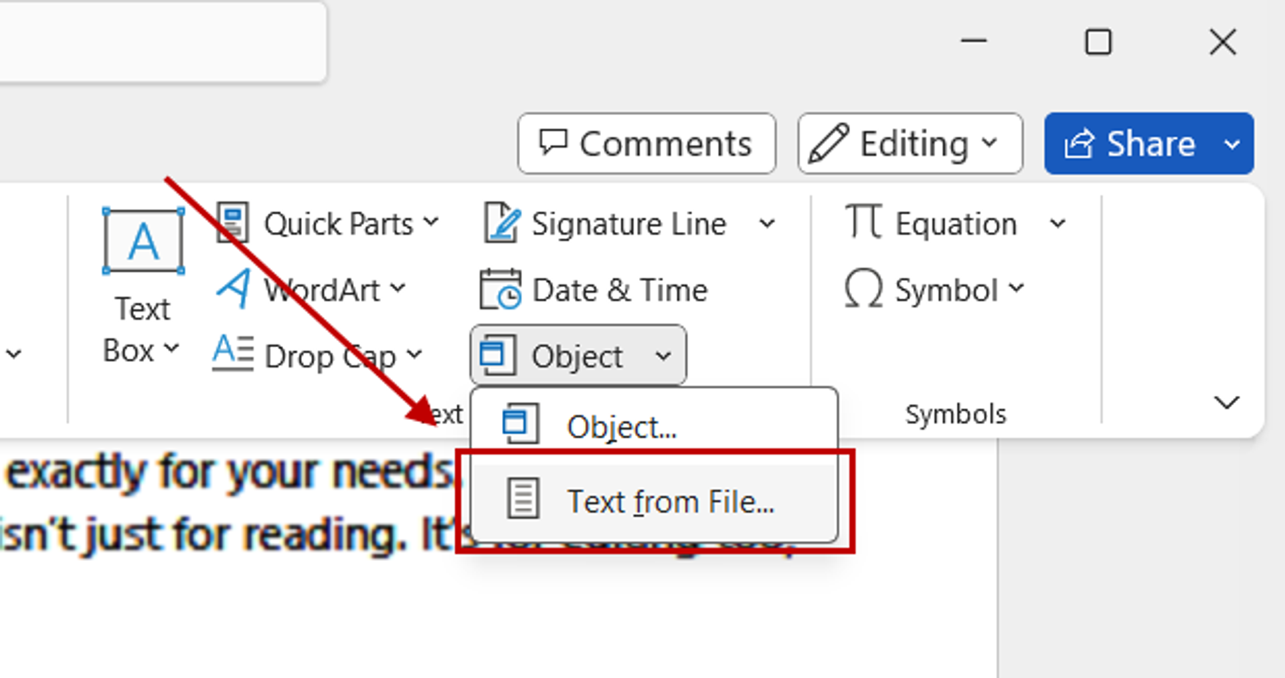Image resolution: width=1285 pixels, height=678 pixels.
Task: Open the Equation dropdown arrow
Action: coord(1059,223)
